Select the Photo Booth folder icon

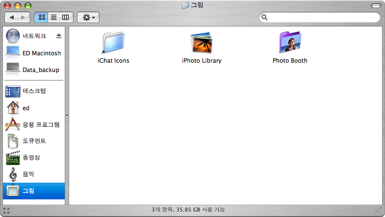[x=290, y=43]
